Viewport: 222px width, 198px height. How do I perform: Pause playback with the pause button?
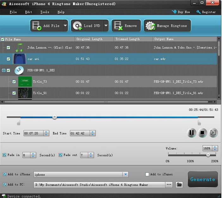click(x=191, y=133)
